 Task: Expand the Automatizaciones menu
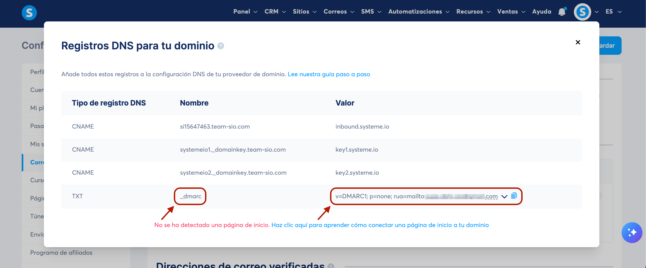coord(419,12)
